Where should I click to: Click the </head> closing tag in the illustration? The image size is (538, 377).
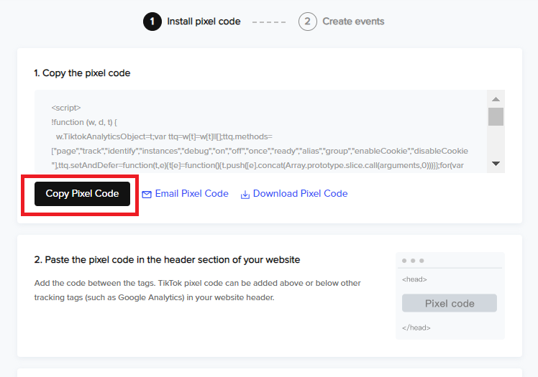point(416,327)
